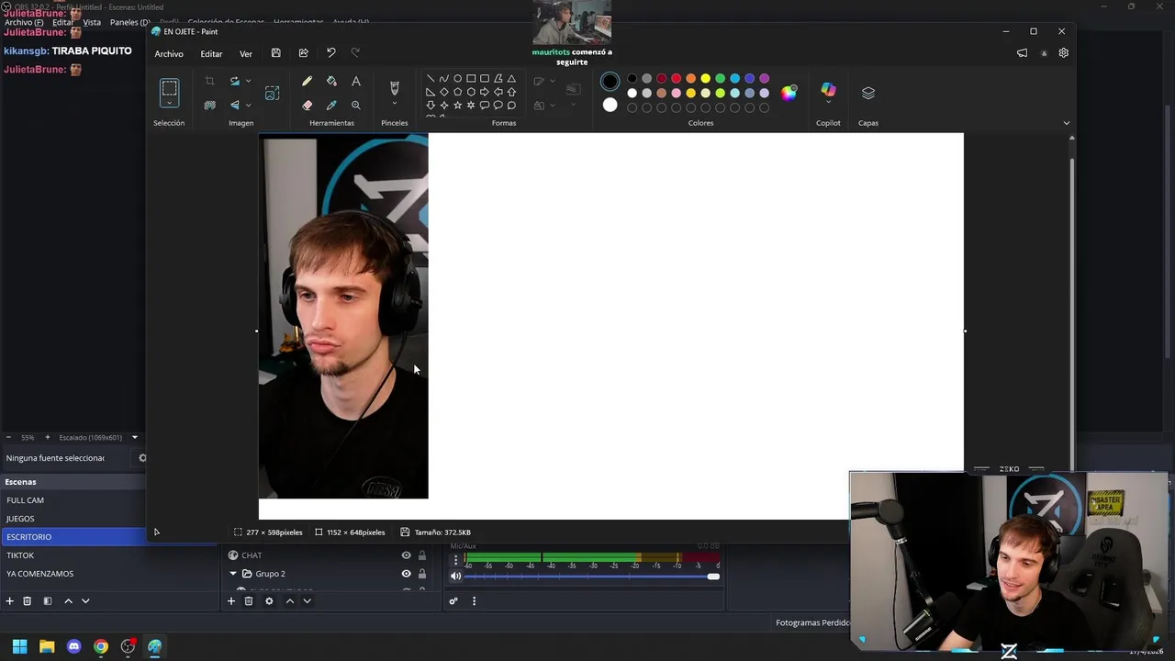Open File Explorer from taskbar
The width and height of the screenshot is (1175, 661).
click(47, 646)
